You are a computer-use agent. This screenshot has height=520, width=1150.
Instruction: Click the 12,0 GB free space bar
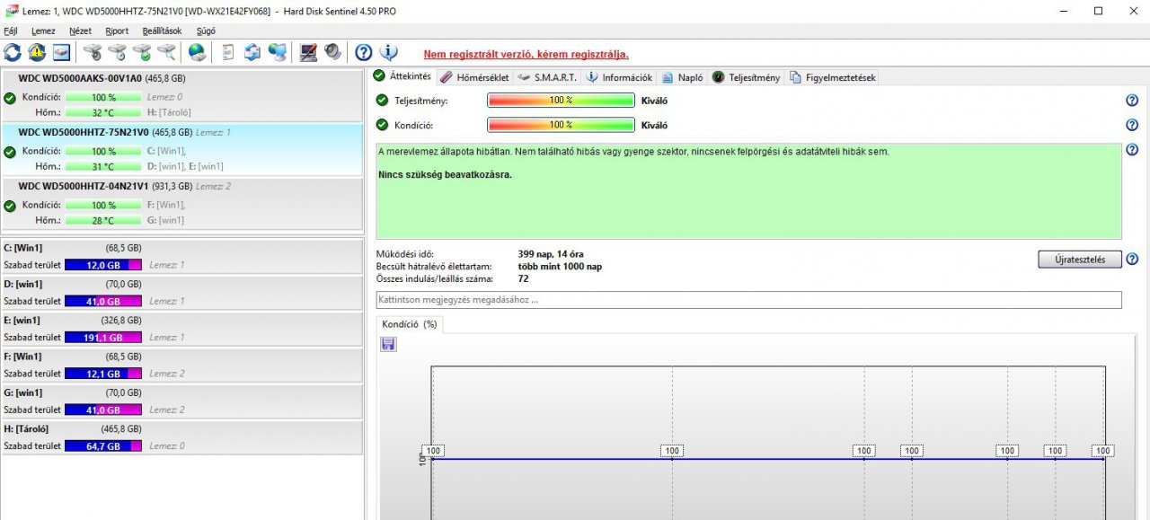(x=103, y=265)
